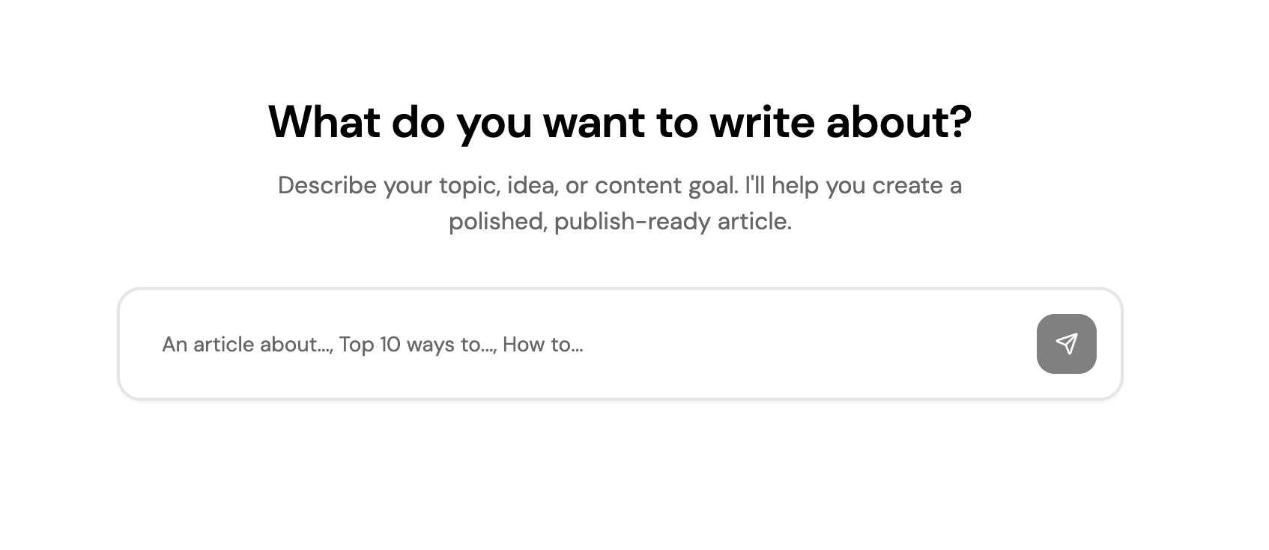Submit the topic with the arrow icon
Screen dimensions: 1269x550
pos(1066,344)
